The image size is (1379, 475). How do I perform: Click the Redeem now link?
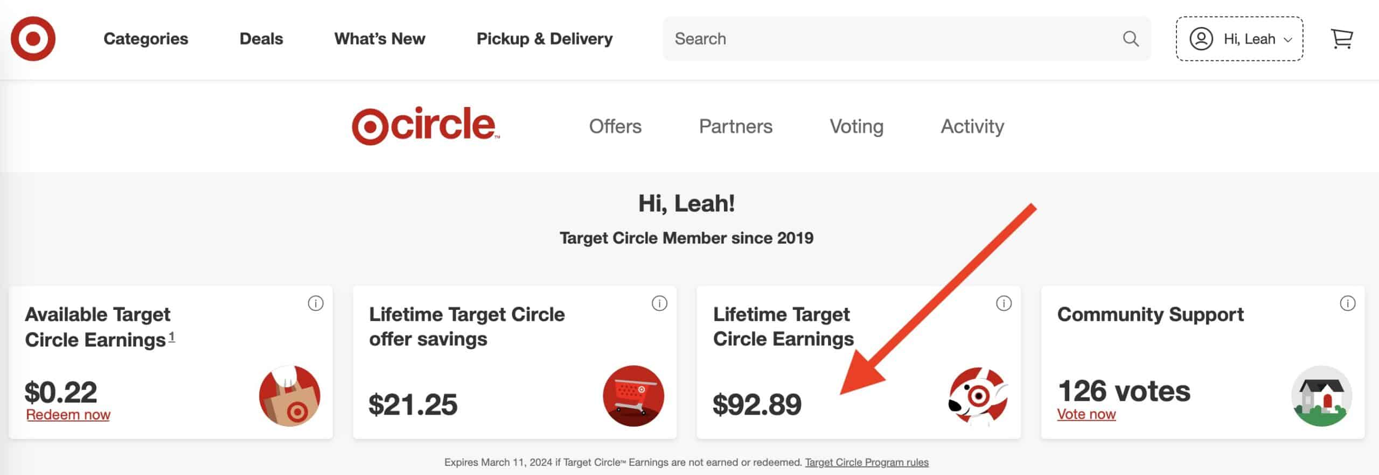pos(68,414)
